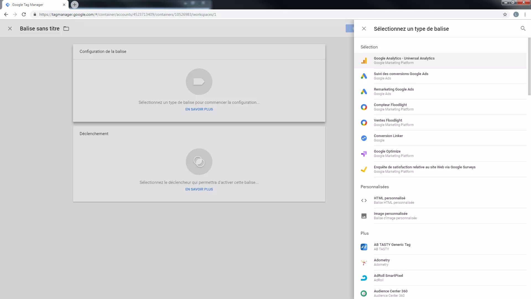Select Google Analytics Universal Analytics icon
Image resolution: width=531 pixels, height=299 pixels.
[x=364, y=61]
